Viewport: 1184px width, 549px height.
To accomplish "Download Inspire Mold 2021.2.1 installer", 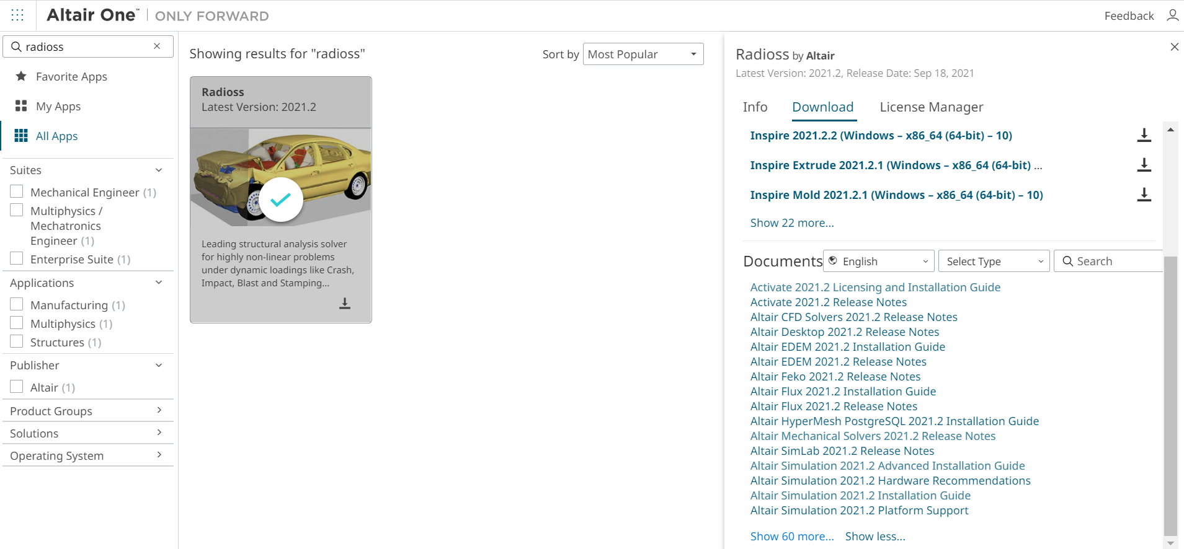I will (1144, 195).
